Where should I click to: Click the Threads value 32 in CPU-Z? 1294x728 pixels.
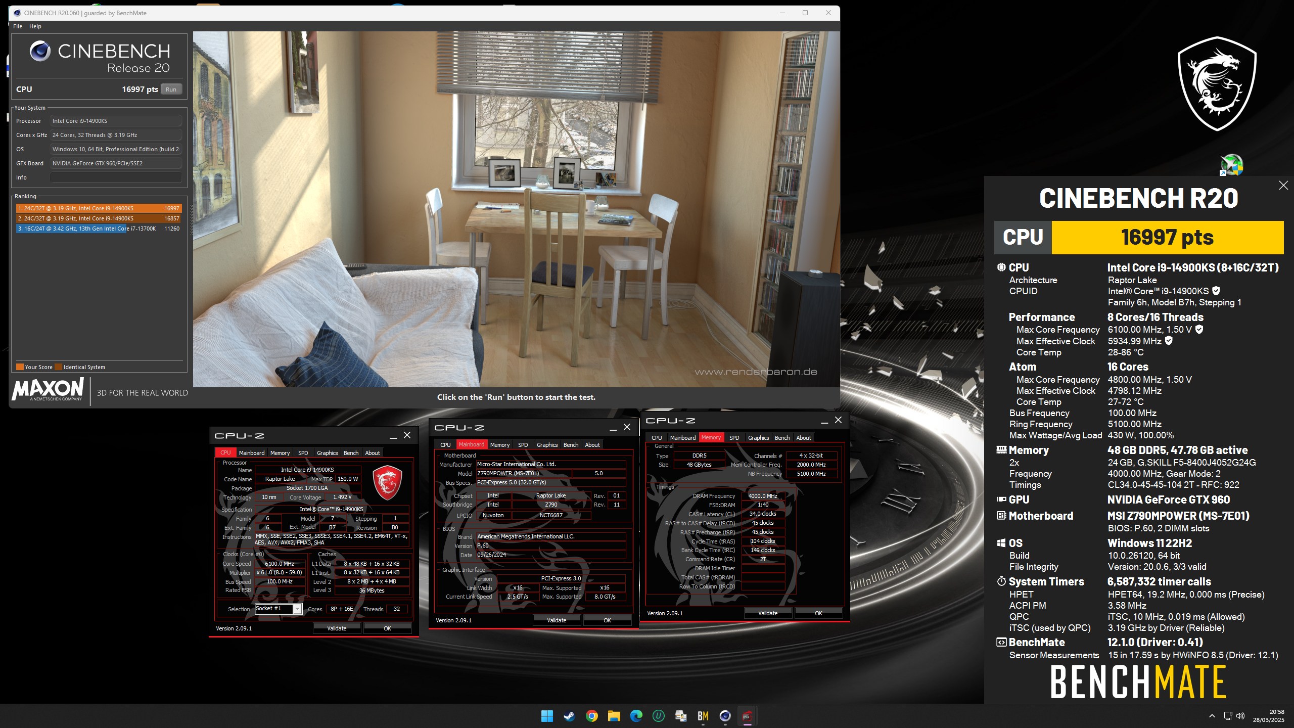(397, 609)
